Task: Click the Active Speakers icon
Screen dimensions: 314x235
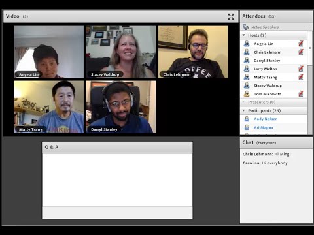Action: [x=246, y=27]
